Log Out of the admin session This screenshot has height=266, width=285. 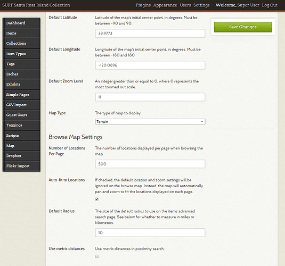tap(270, 5)
